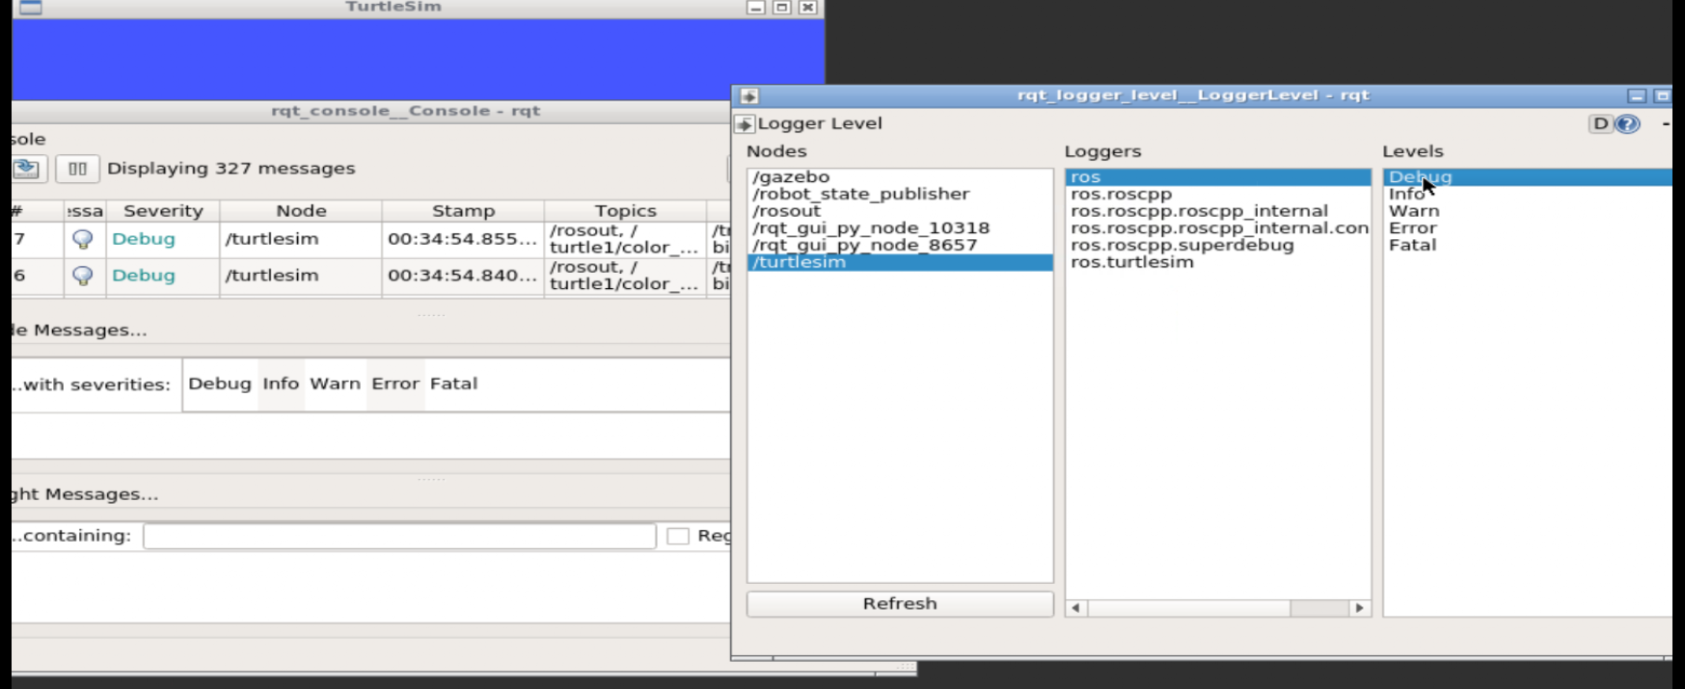Image resolution: width=1685 pixels, height=689 pixels.
Task: Focus the highlight 'containing' text field
Action: coord(399,536)
